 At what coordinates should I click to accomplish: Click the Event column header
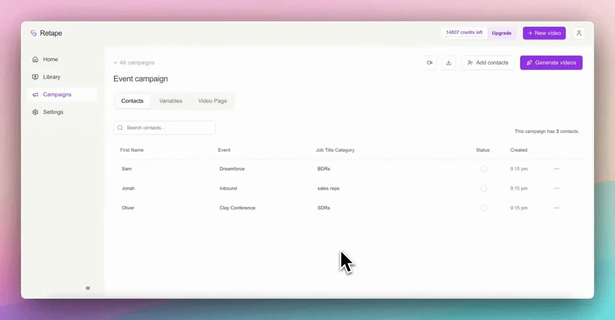point(224,150)
